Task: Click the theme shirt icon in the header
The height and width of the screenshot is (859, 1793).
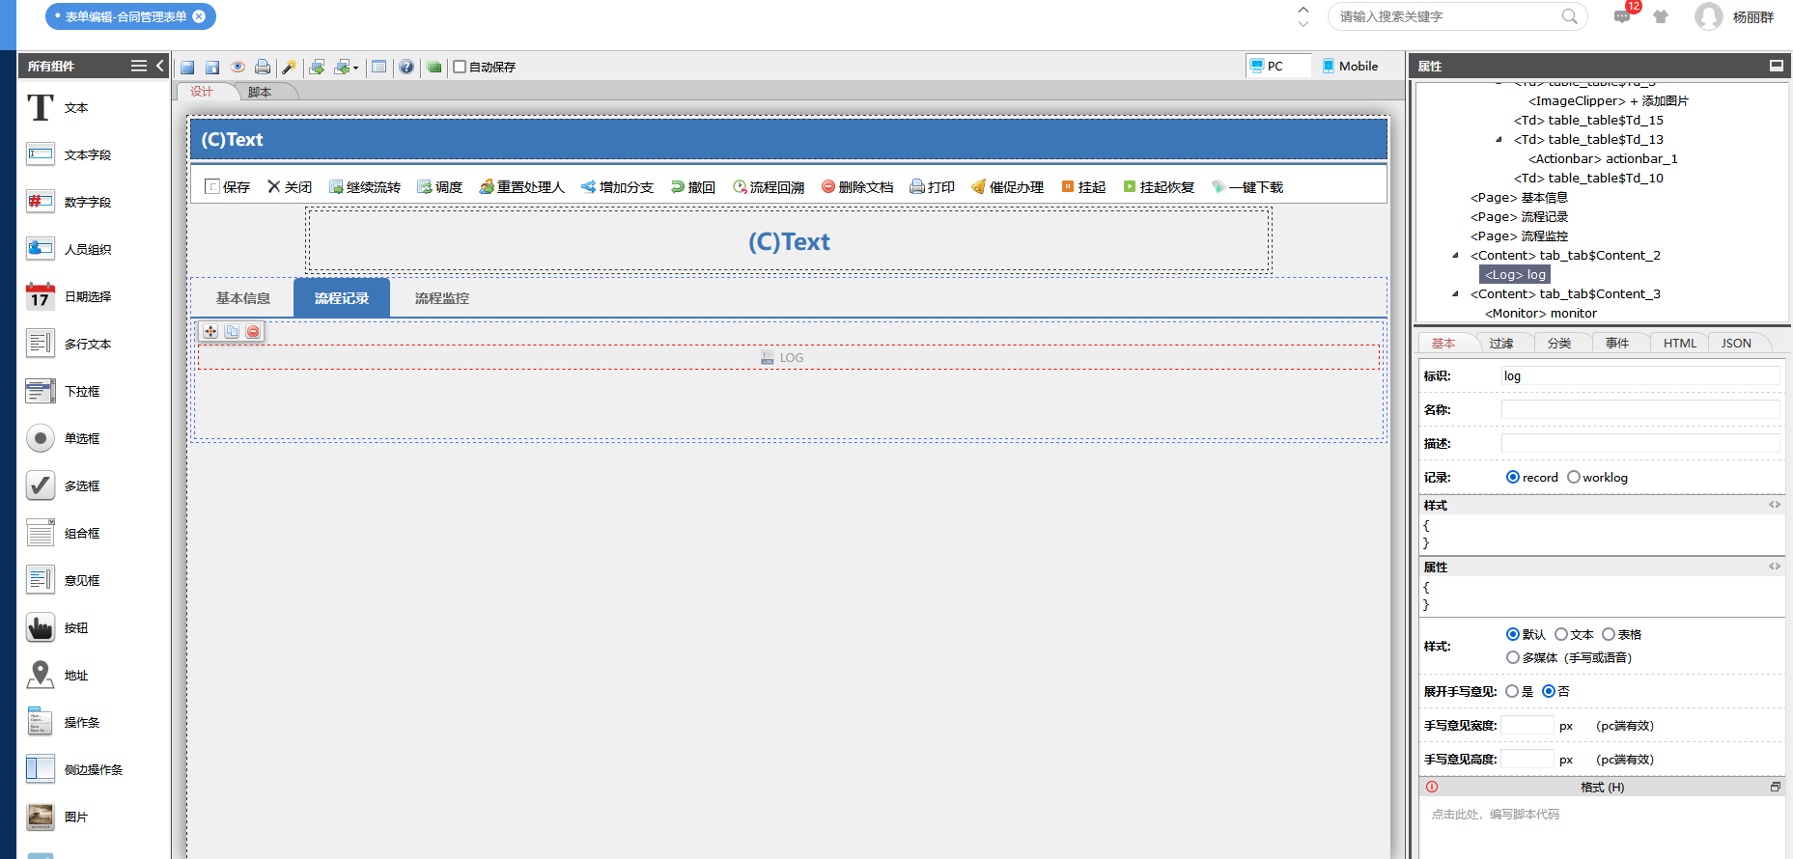Action: (1661, 16)
